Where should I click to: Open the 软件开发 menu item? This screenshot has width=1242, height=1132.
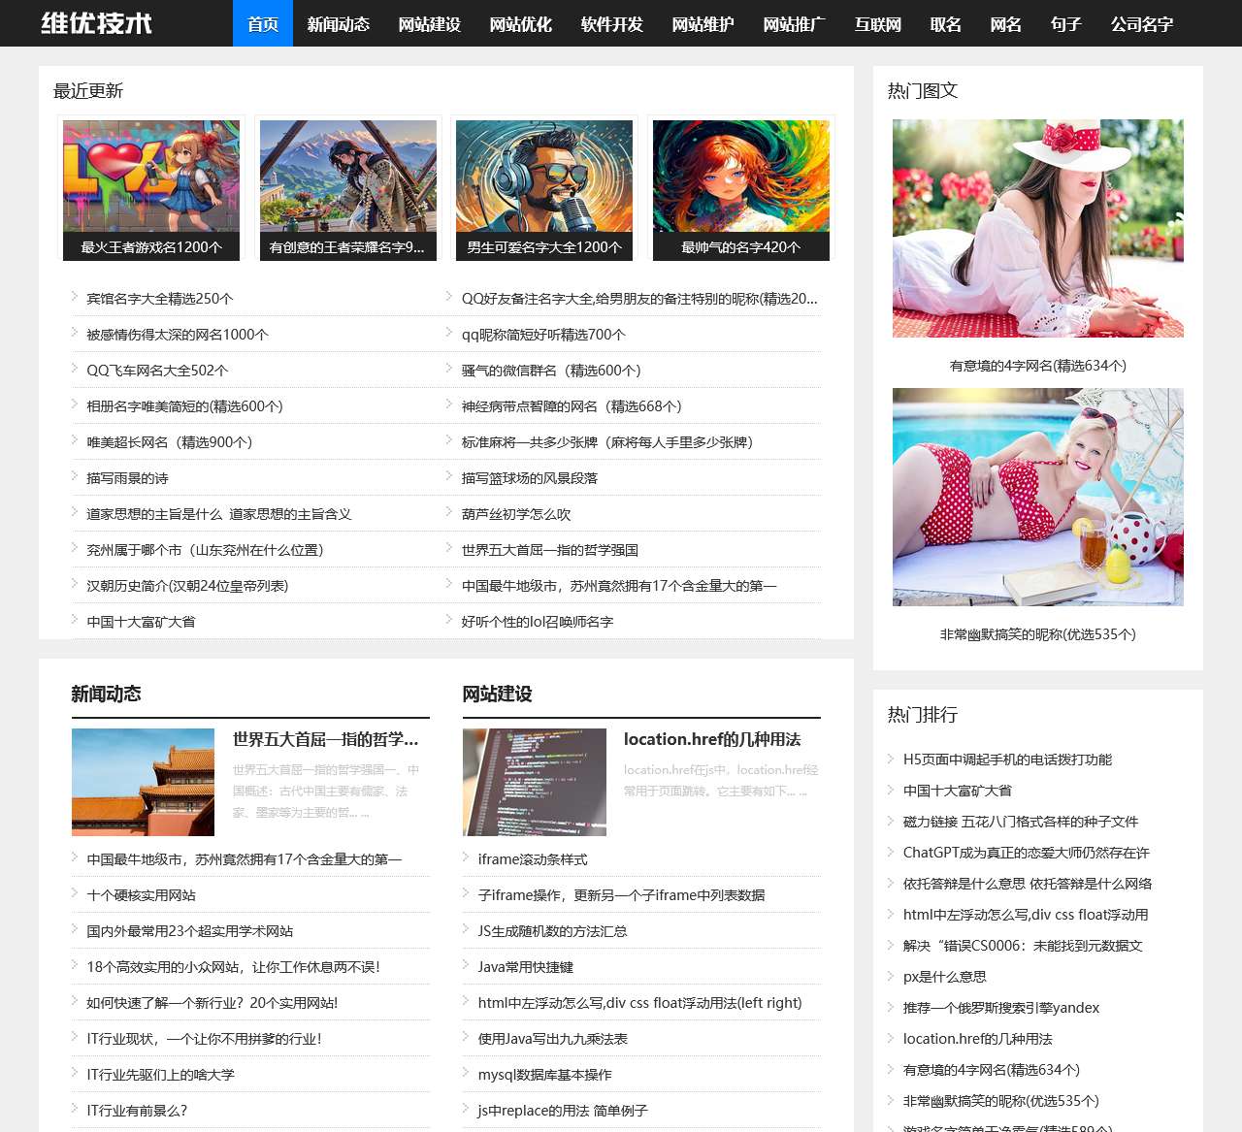(x=611, y=23)
